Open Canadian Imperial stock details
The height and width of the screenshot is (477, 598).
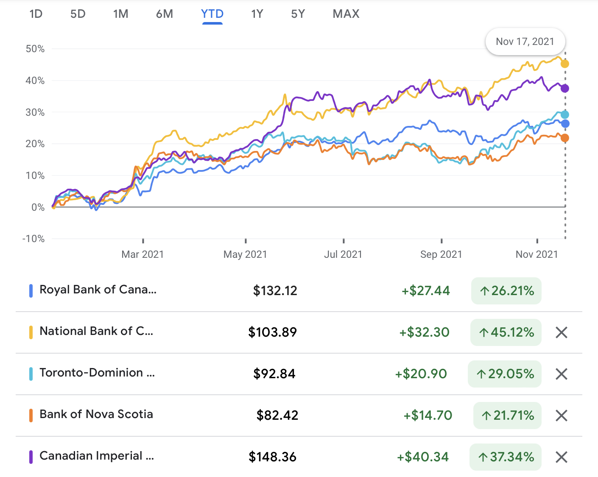click(x=97, y=456)
